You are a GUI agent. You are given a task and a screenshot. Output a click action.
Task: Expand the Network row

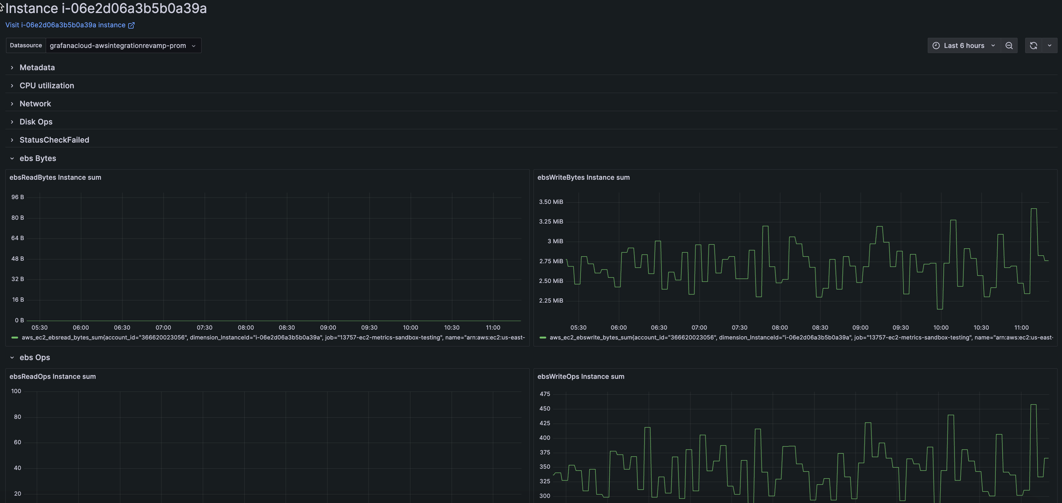click(35, 104)
